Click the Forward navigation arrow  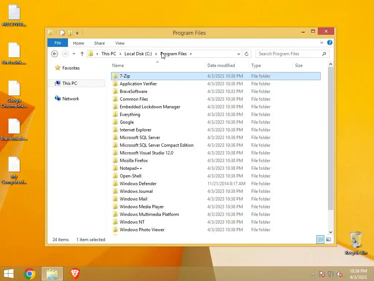click(65, 54)
